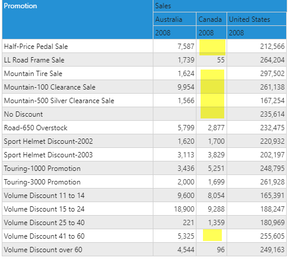
Task: Select the Mountain-100 Clearance Sale row label
Action: (x=50, y=87)
